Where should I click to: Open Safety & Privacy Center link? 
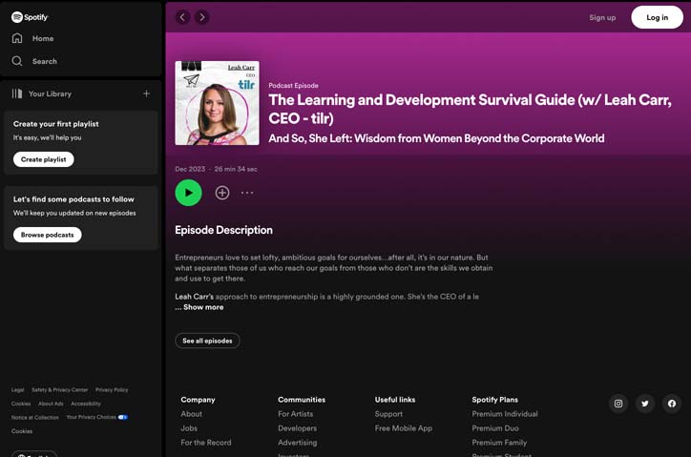(59, 390)
